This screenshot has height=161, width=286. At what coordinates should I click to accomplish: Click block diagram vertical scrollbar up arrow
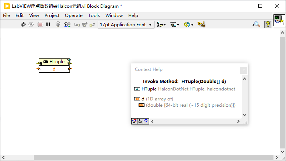click(282, 33)
